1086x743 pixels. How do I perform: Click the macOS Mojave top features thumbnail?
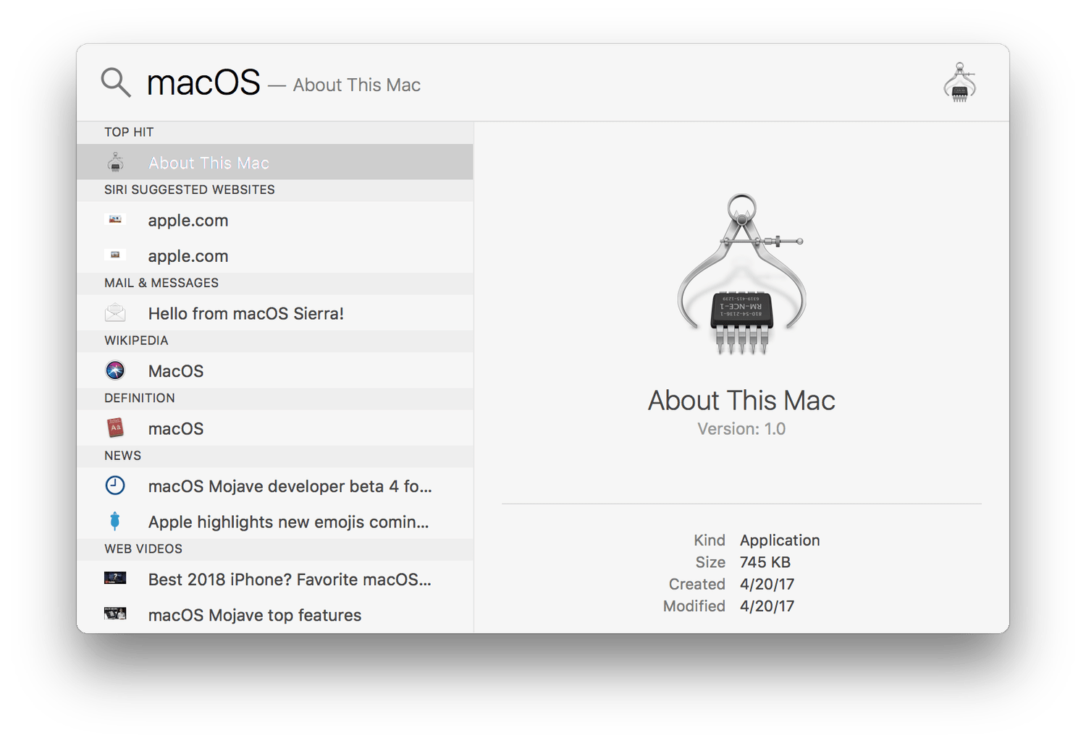click(x=115, y=613)
